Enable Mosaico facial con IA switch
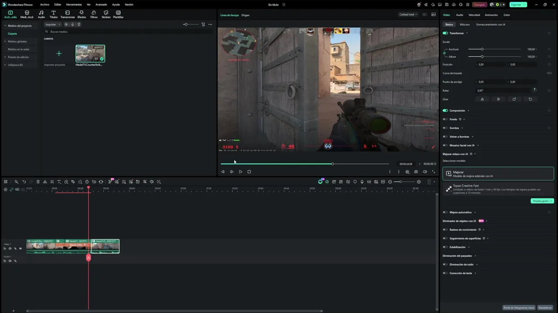This screenshot has height=313, width=558. pos(445,145)
